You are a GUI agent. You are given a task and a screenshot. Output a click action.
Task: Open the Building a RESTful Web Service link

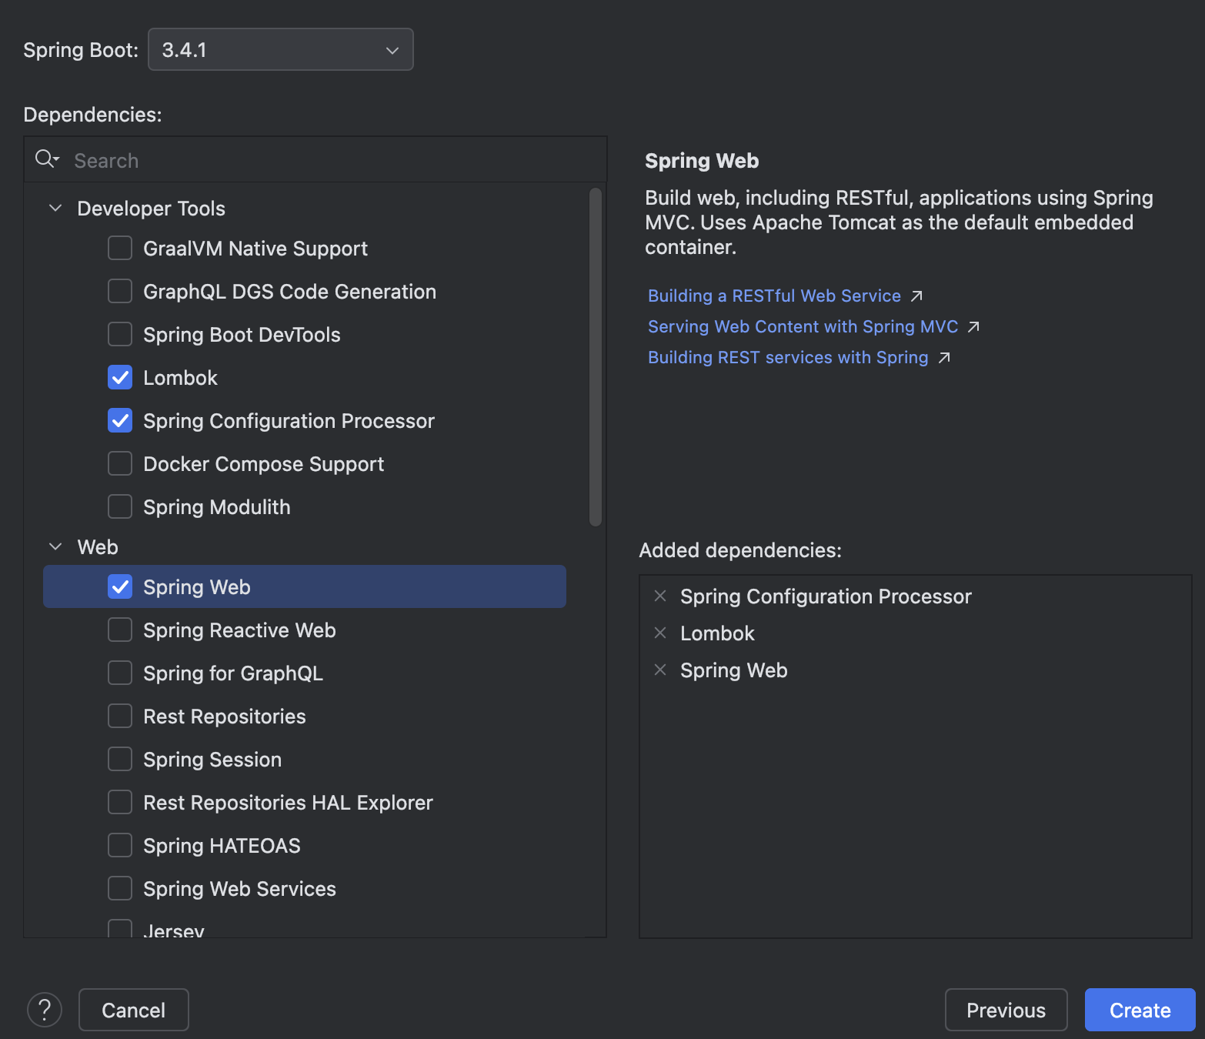pyautogui.click(x=774, y=296)
